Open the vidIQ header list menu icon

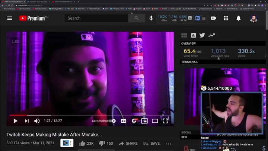204,18
